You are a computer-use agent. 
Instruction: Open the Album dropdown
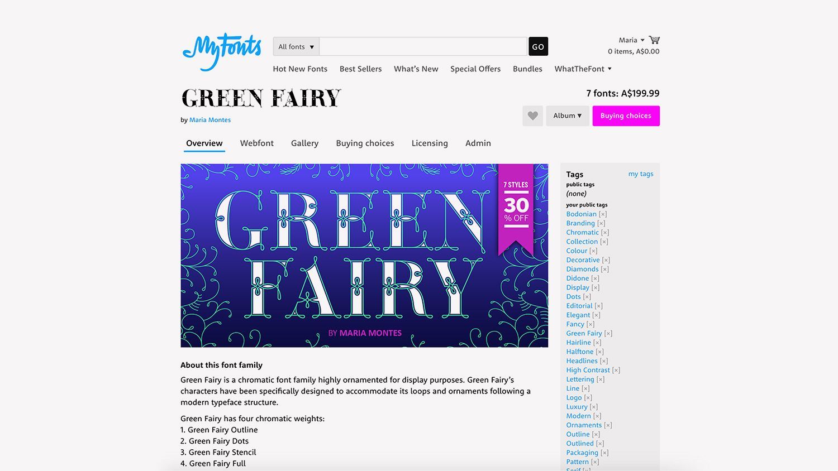pyautogui.click(x=567, y=116)
